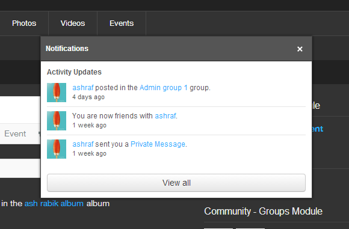Open the ash rabik album link
Viewport: 349px width, 229px height.
(x=54, y=203)
